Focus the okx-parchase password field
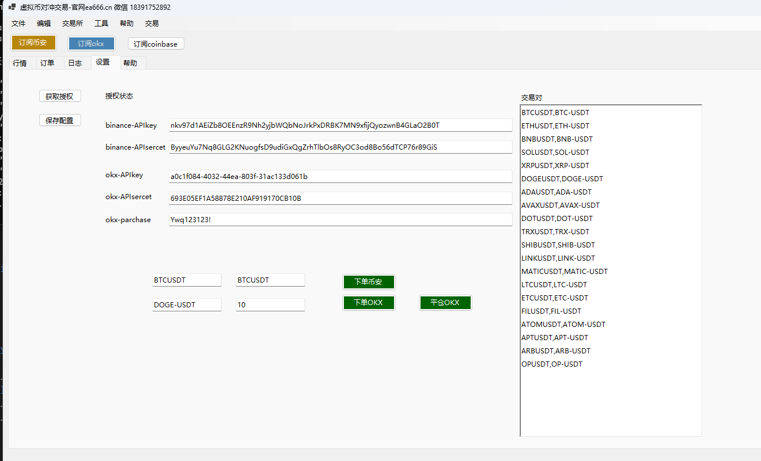The width and height of the screenshot is (761, 461). click(x=340, y=220)
